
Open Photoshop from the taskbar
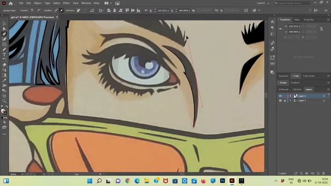pos(222,181)
